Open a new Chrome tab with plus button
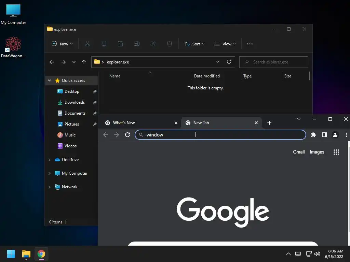 [x=269, y=123]
